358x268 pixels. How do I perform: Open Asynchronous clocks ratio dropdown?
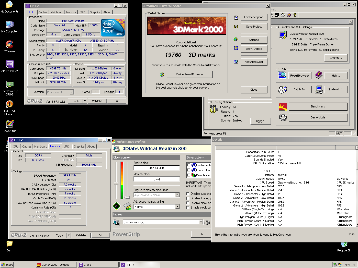[177, 195]
